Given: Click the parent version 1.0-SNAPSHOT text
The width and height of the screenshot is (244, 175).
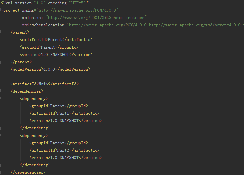Looking at the screenshot, I should [x=55, y=55].
